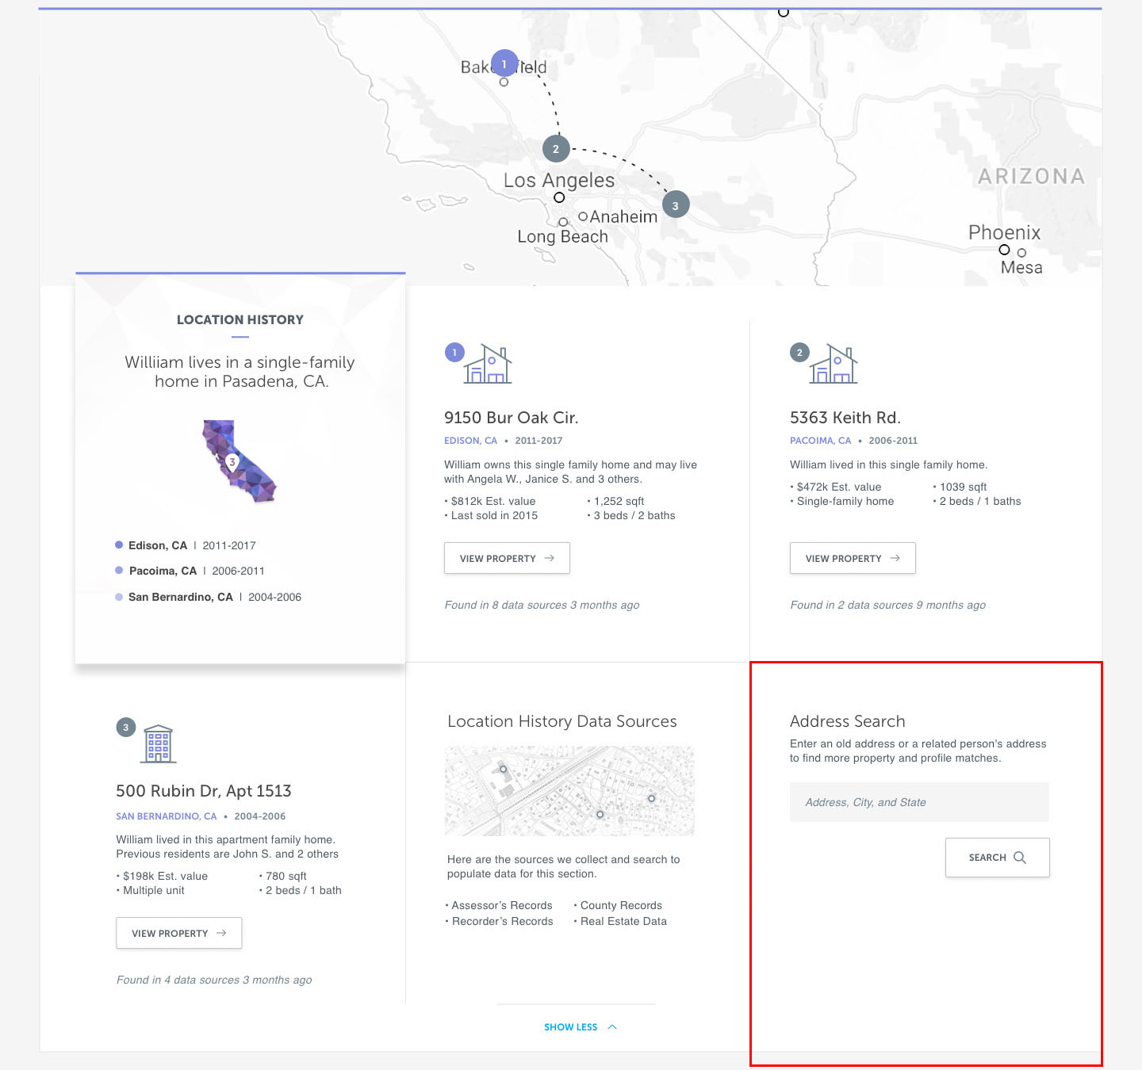The width and height of the screenshot is (1142, 1070).
Task: Select the apartment building icon for 500 Rubin Dr
Action: tap(158, 743)
